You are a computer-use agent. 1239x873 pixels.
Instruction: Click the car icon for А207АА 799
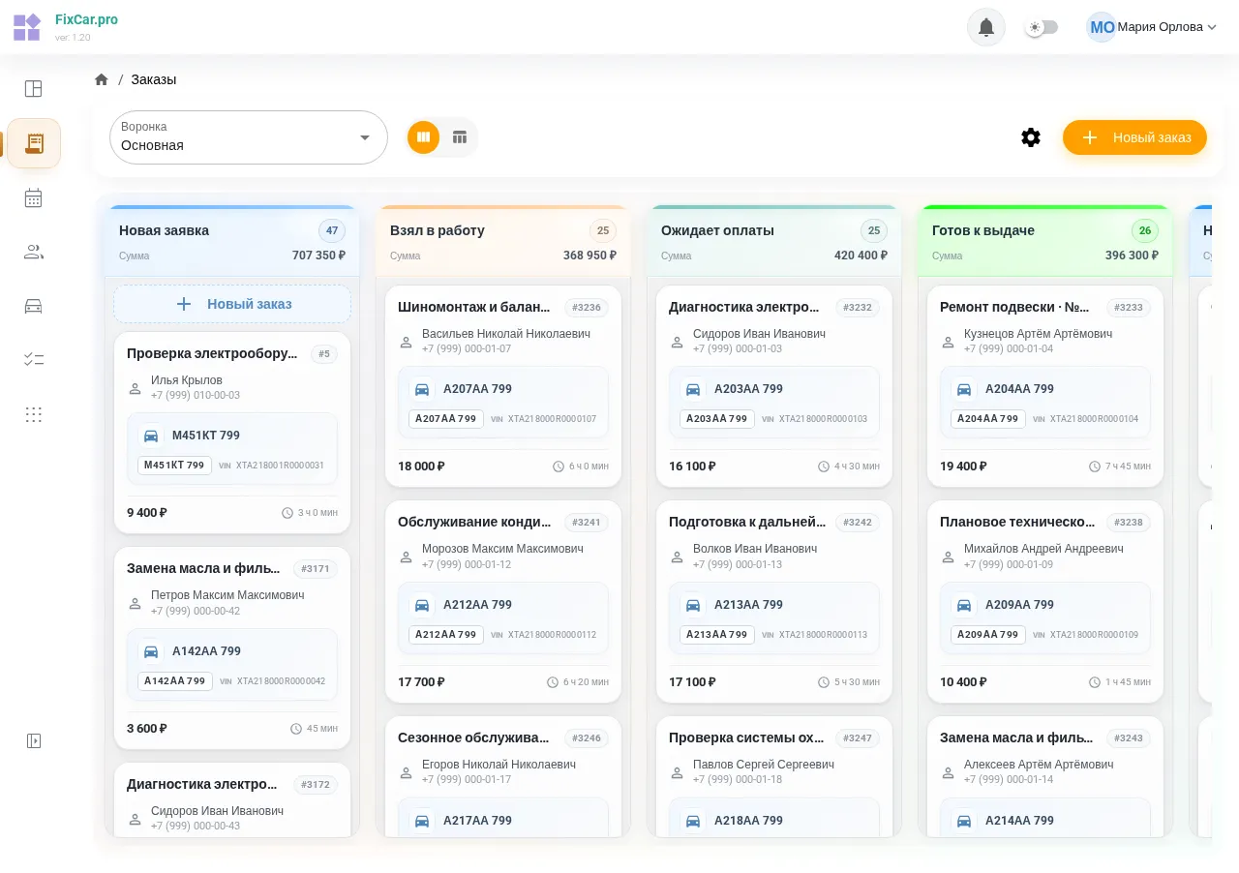pyautogui.click(x=422, y=389)
